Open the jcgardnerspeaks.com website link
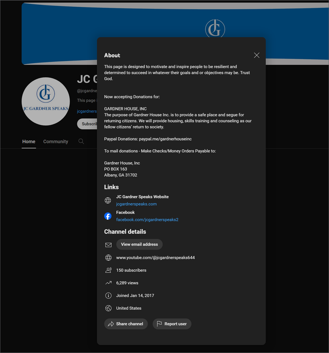329x353 pixels. 136,204
